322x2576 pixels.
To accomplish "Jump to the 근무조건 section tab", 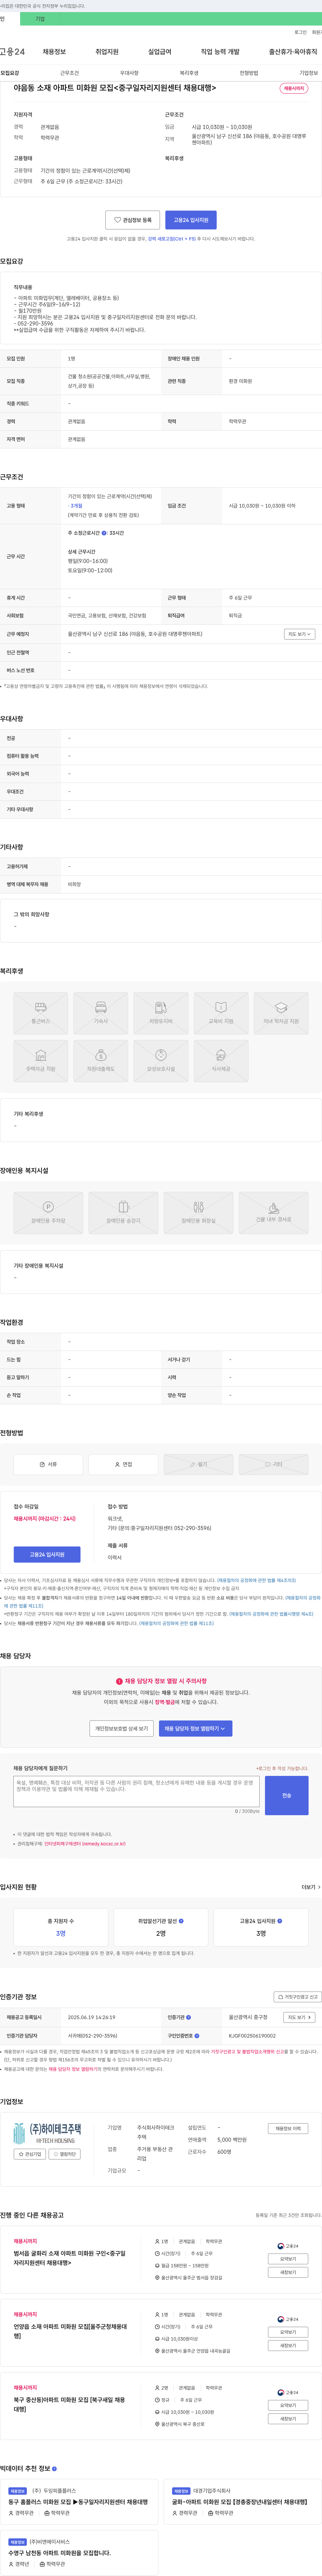I will tap(69, 73).
